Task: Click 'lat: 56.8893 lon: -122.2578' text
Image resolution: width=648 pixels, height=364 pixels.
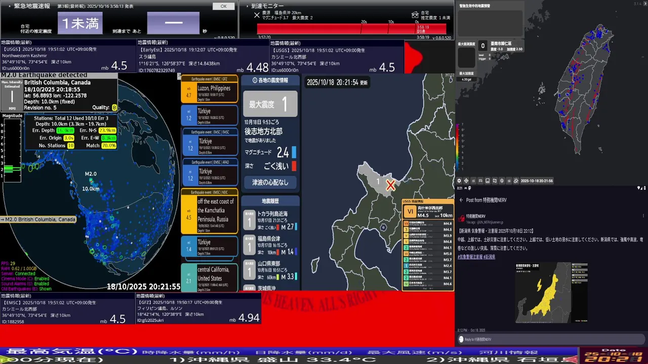Action: (x=55, y=96)
